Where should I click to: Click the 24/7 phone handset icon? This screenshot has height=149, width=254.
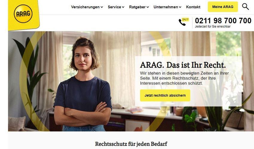tap(183, 22)
